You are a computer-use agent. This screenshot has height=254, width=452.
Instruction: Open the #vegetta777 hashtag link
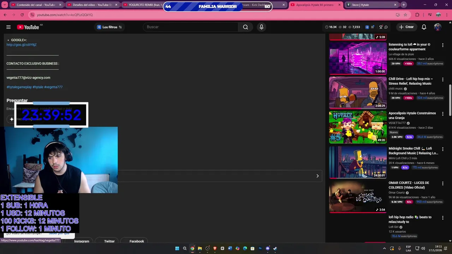pyautogui.click(x=53, y=87)
